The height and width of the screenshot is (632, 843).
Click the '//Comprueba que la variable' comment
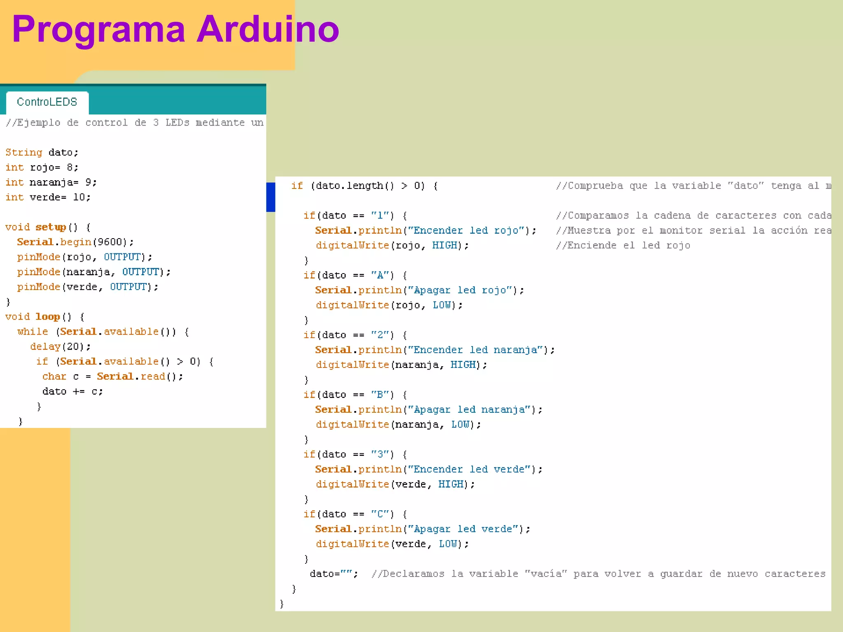(694, 186)
